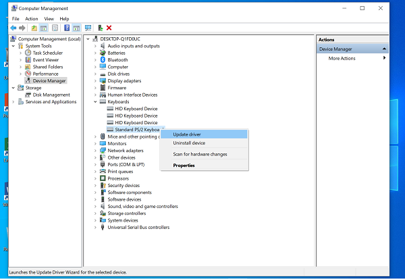This screenshot has height=279, width=405.
Task: Click the Help toolbar icon with question mark
Action: point(67,28)
